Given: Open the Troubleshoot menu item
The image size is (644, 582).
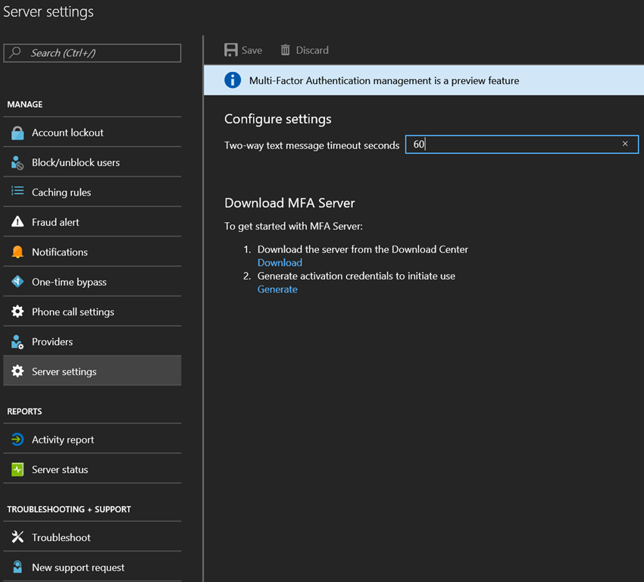Looking at the screenshot, I should (x=61, y=537).
